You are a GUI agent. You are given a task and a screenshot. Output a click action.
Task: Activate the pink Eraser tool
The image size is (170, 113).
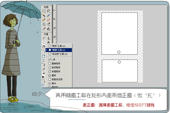point(49,20)
